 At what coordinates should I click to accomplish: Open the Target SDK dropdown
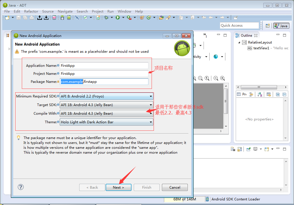[x=106, y=105]
